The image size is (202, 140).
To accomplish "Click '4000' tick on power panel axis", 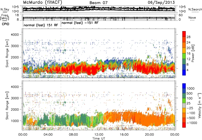I will pyautogui.click(x=15, y=35).
